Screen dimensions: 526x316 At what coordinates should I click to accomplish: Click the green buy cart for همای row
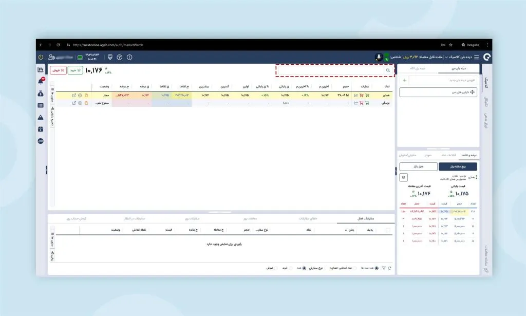(367, 95)
